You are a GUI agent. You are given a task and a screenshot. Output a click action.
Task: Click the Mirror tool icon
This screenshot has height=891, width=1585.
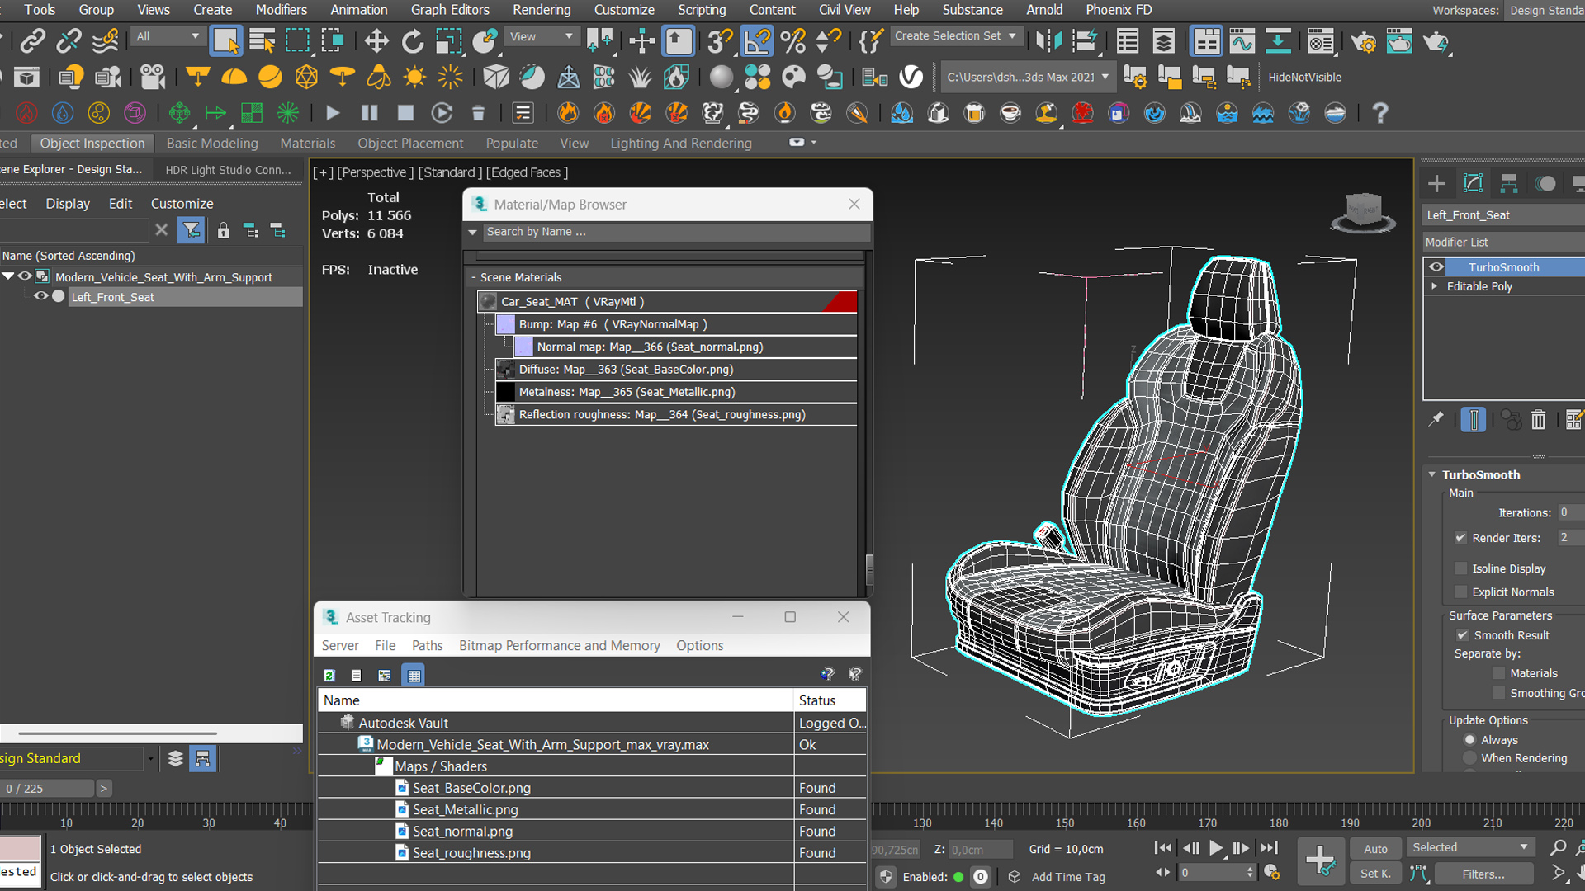pyautogui.click(x=1048, y=40)
